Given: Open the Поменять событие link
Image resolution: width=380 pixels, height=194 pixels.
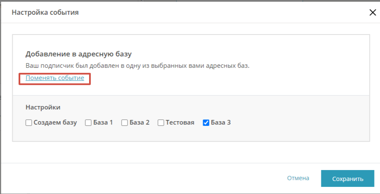Looking at the screenshot, I should pos(55,78).
